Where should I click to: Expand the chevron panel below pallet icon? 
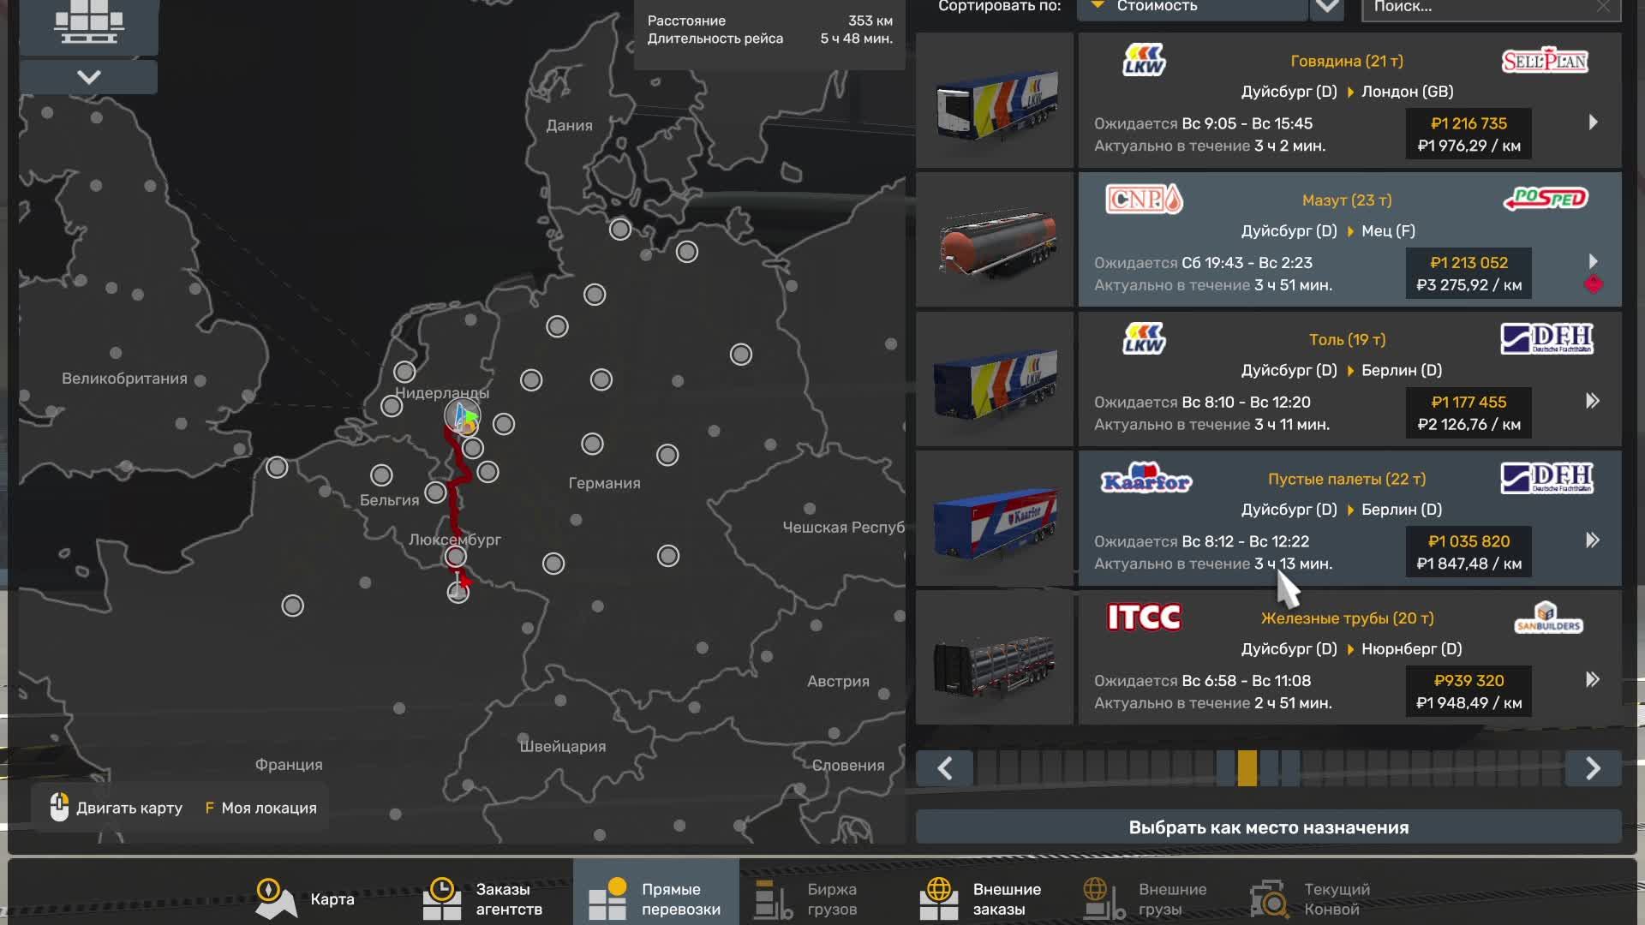88,77
